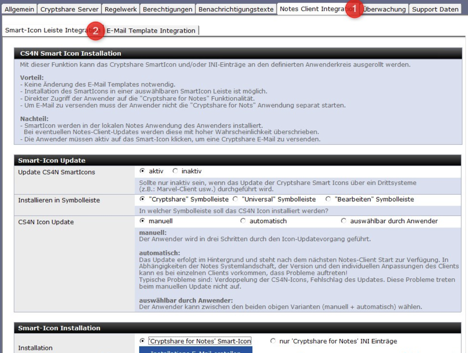Switch to the Überwachung tab
468x353 pixels.
(x=384, y=9)
